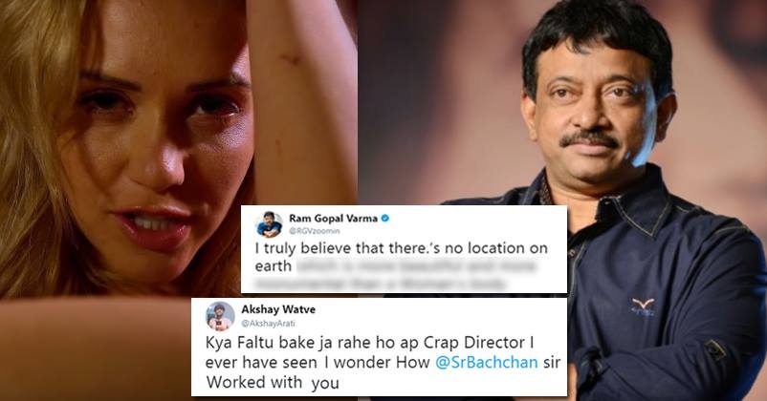Follow the @SrBachchan mention link

pyautogui.click(x=486, y=362)
